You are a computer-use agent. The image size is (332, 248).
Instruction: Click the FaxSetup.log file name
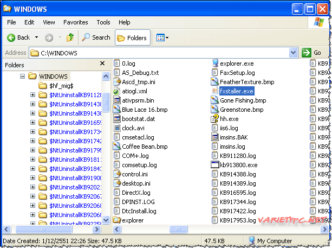tap(237, 73)
